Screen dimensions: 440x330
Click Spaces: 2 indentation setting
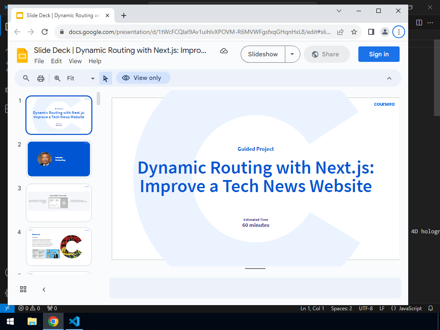[x=341, y=308]
